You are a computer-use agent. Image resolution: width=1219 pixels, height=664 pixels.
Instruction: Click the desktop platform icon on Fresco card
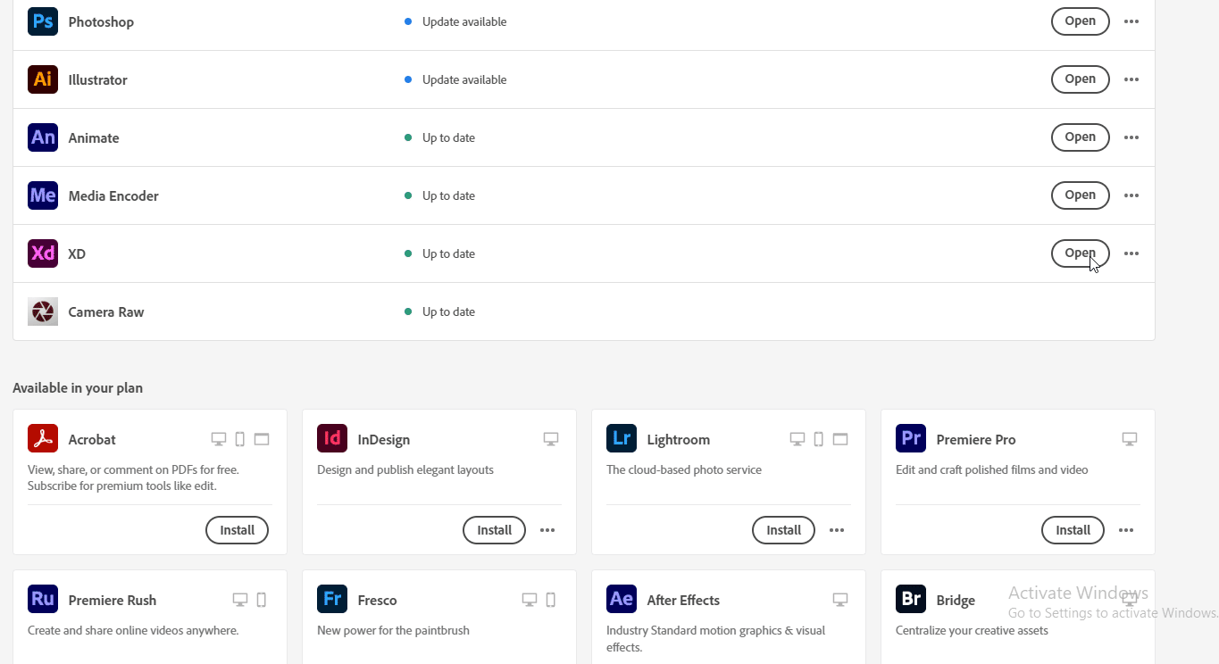[530, 600]
